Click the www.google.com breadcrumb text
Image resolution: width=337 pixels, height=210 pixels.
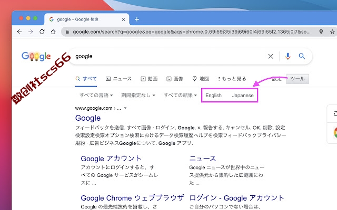[94, 108]
